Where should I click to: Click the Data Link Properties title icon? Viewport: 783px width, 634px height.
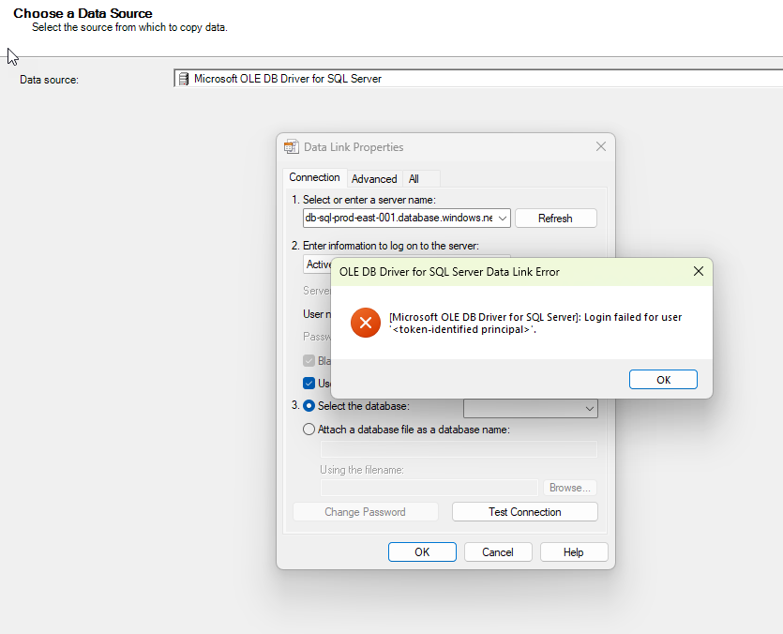point(291,147)
